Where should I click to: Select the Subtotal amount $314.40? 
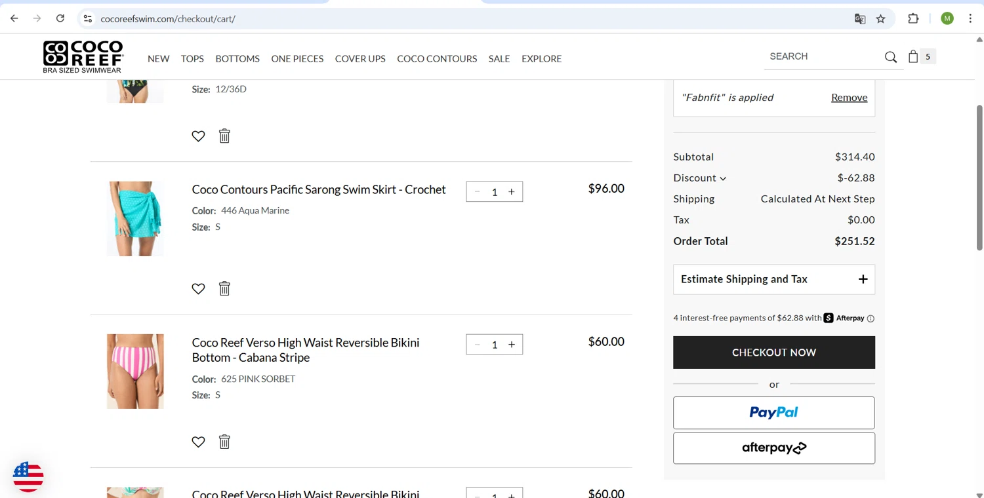(855, 157)
